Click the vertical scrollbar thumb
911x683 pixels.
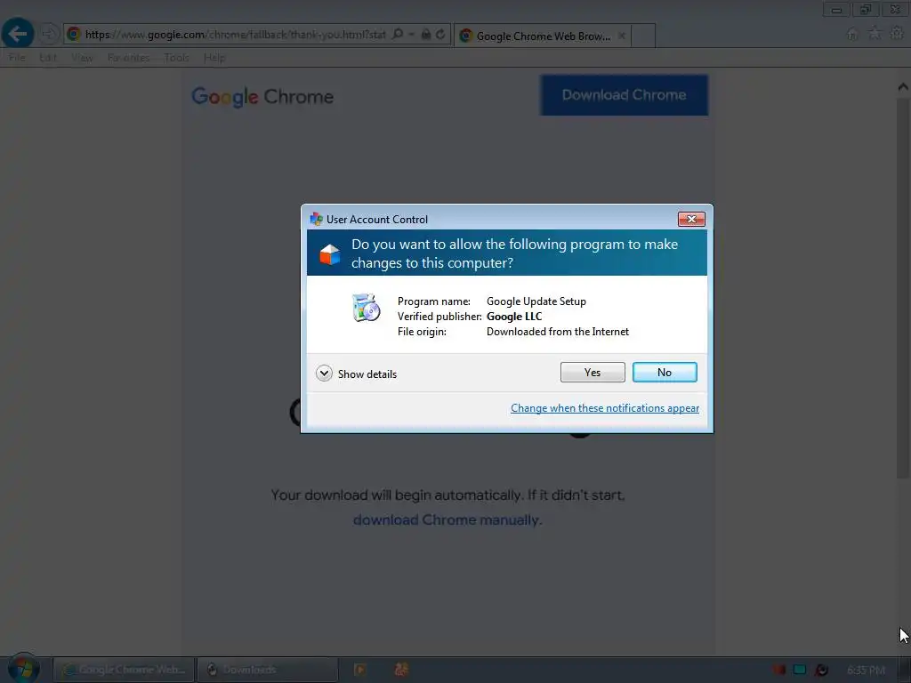tap(903, 287)
